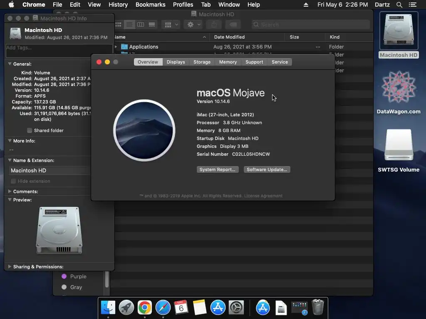The height and width of the screenshot is (319, 426).
Task: Switch Finder to icon view
Action: 119,25
